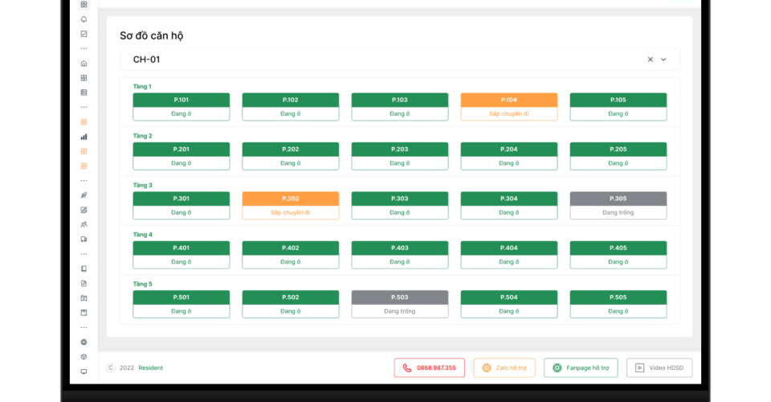Open the bar chart statistics icon

click(x=84, y=137)
